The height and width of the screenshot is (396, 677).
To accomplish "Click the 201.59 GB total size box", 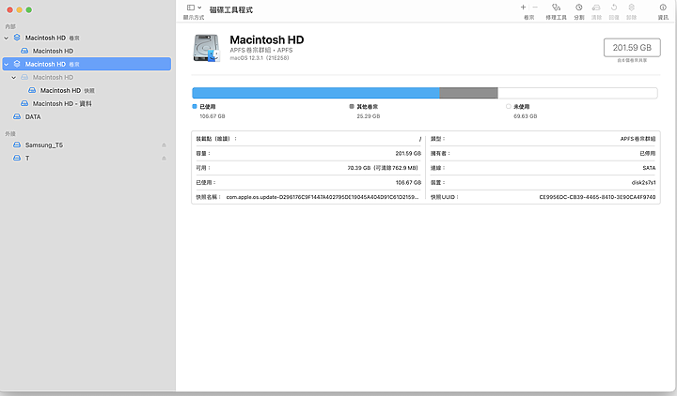I will click(632, 48).
